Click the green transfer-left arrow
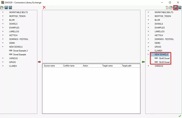 coord(143,62)
